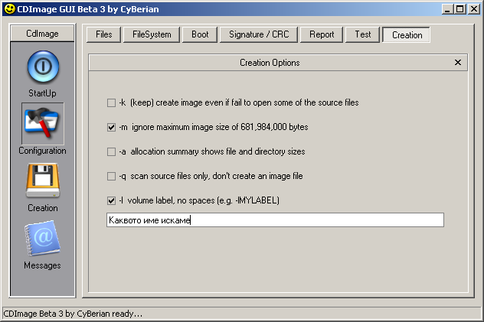Maximize the CDImage GUI window
The image size is (484, 322).
[x=460, y=9]
